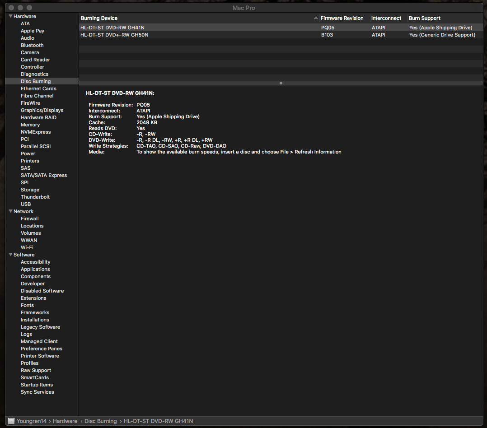
Task: Open the Developer category
Action: pos(33,284)
